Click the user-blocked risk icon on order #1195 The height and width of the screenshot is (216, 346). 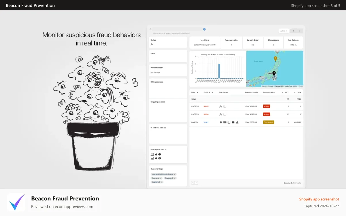click(221, 106)
